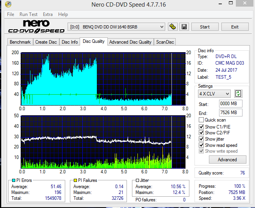
Task: Open the BENQ drive selection dropdown
Action: coord(116,27)
